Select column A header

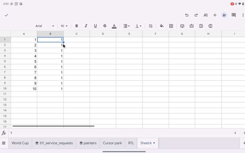(x=24, y=34)
